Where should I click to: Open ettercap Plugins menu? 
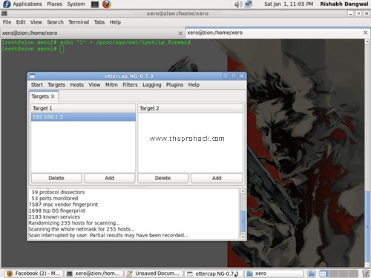(174, 85)
